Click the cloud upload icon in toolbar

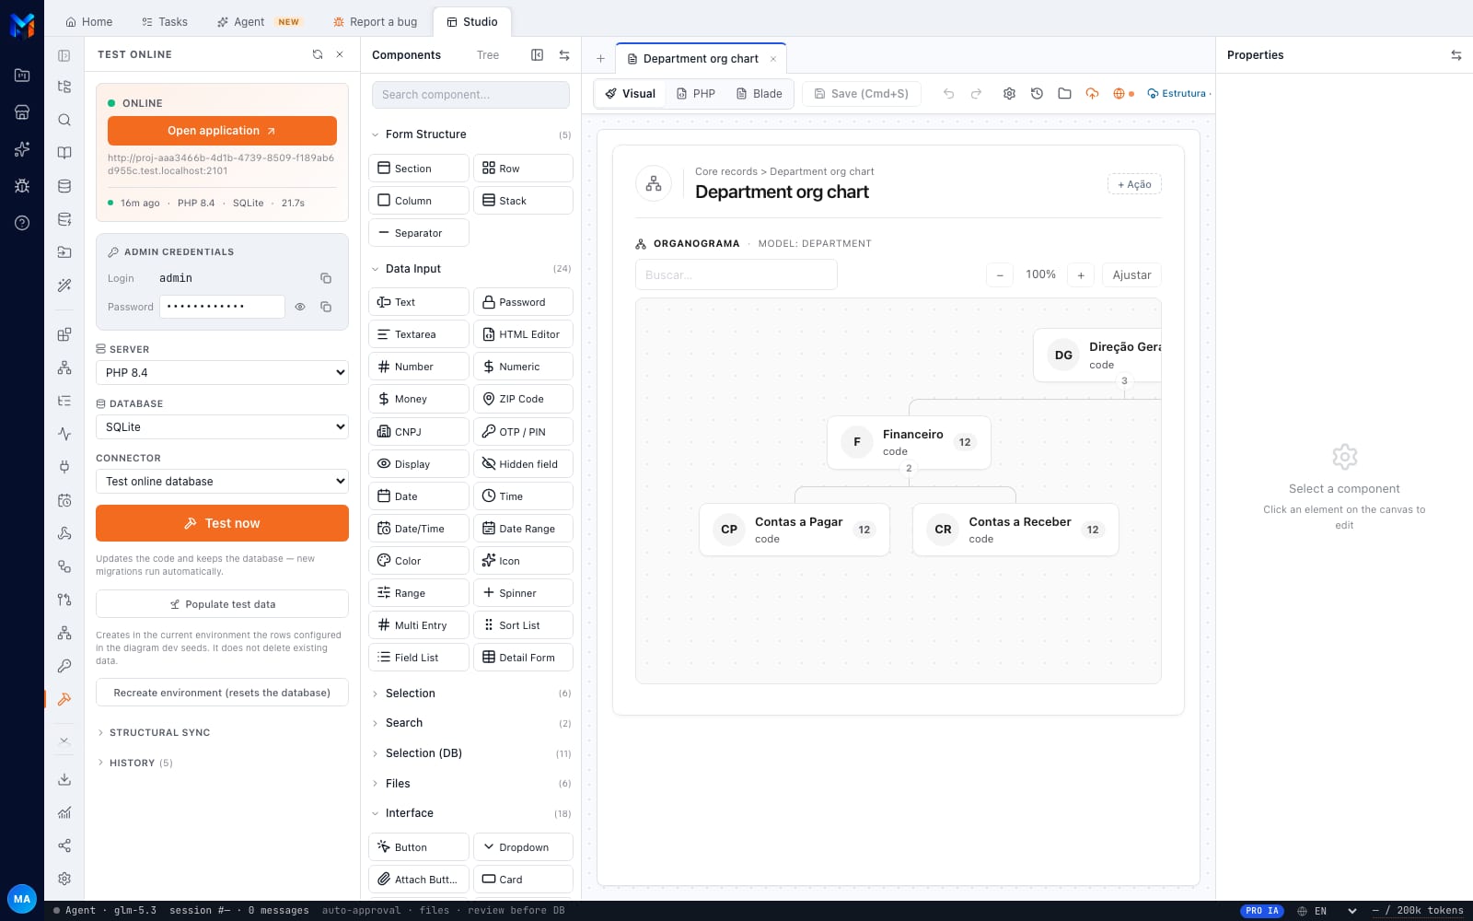1092,93
